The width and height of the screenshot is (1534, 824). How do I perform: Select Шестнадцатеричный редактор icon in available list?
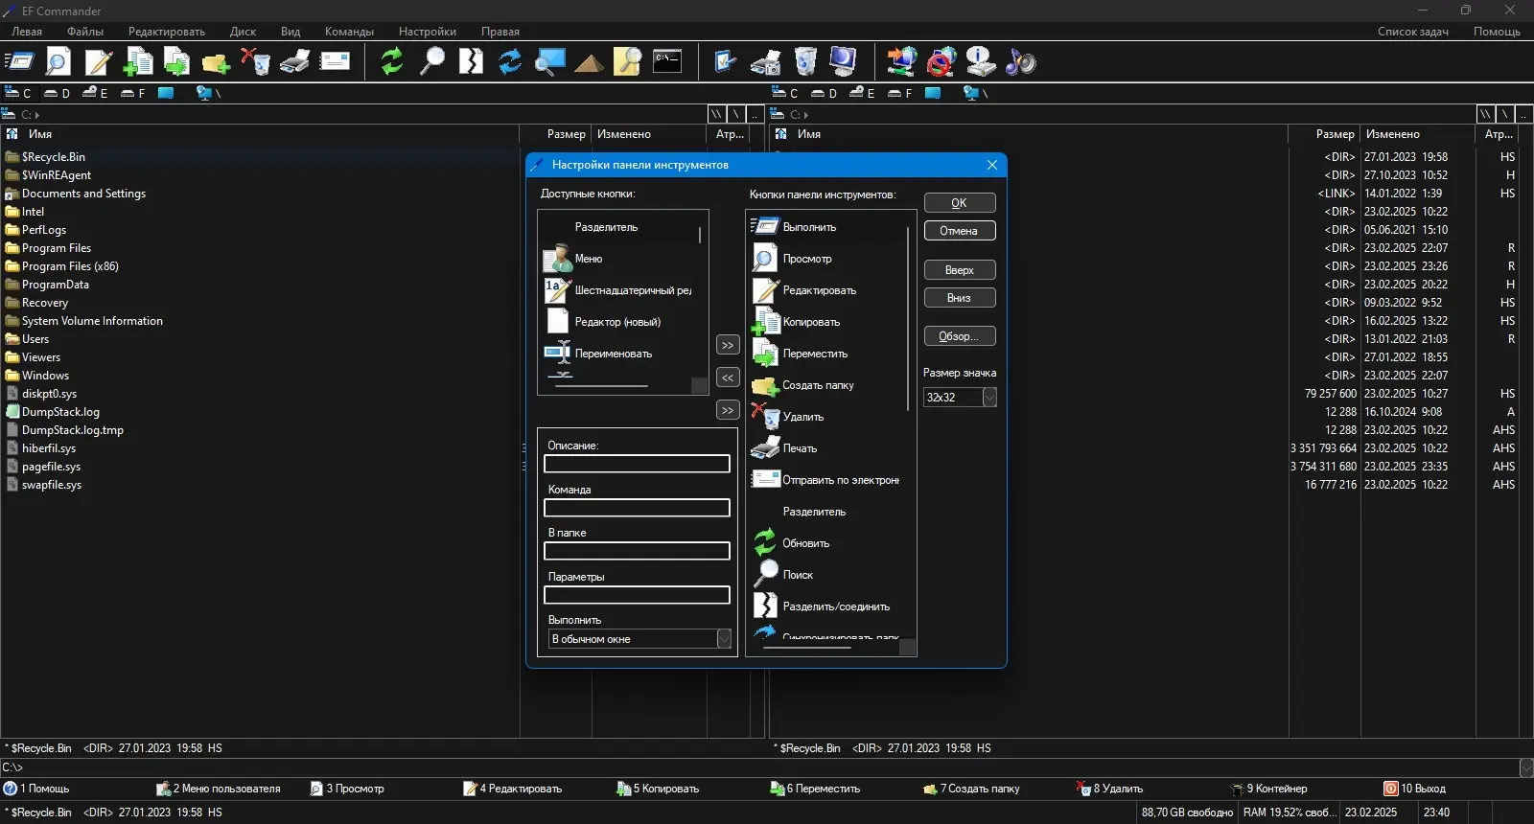(x=558, y=290)
